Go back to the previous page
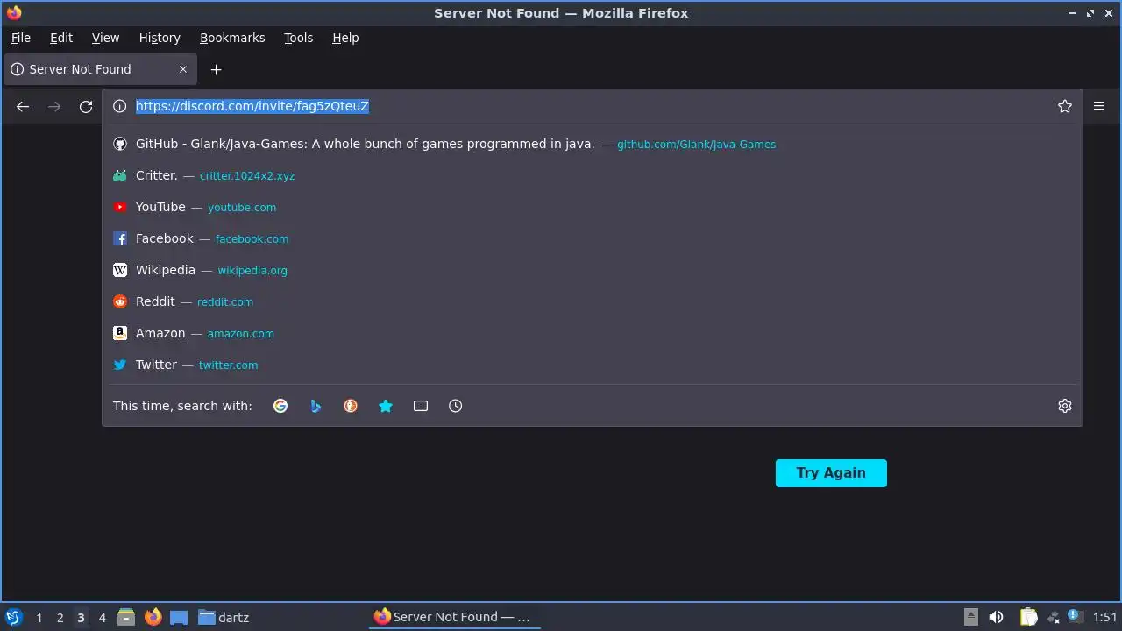The image size is (1122, 631). tap(23, 106)
